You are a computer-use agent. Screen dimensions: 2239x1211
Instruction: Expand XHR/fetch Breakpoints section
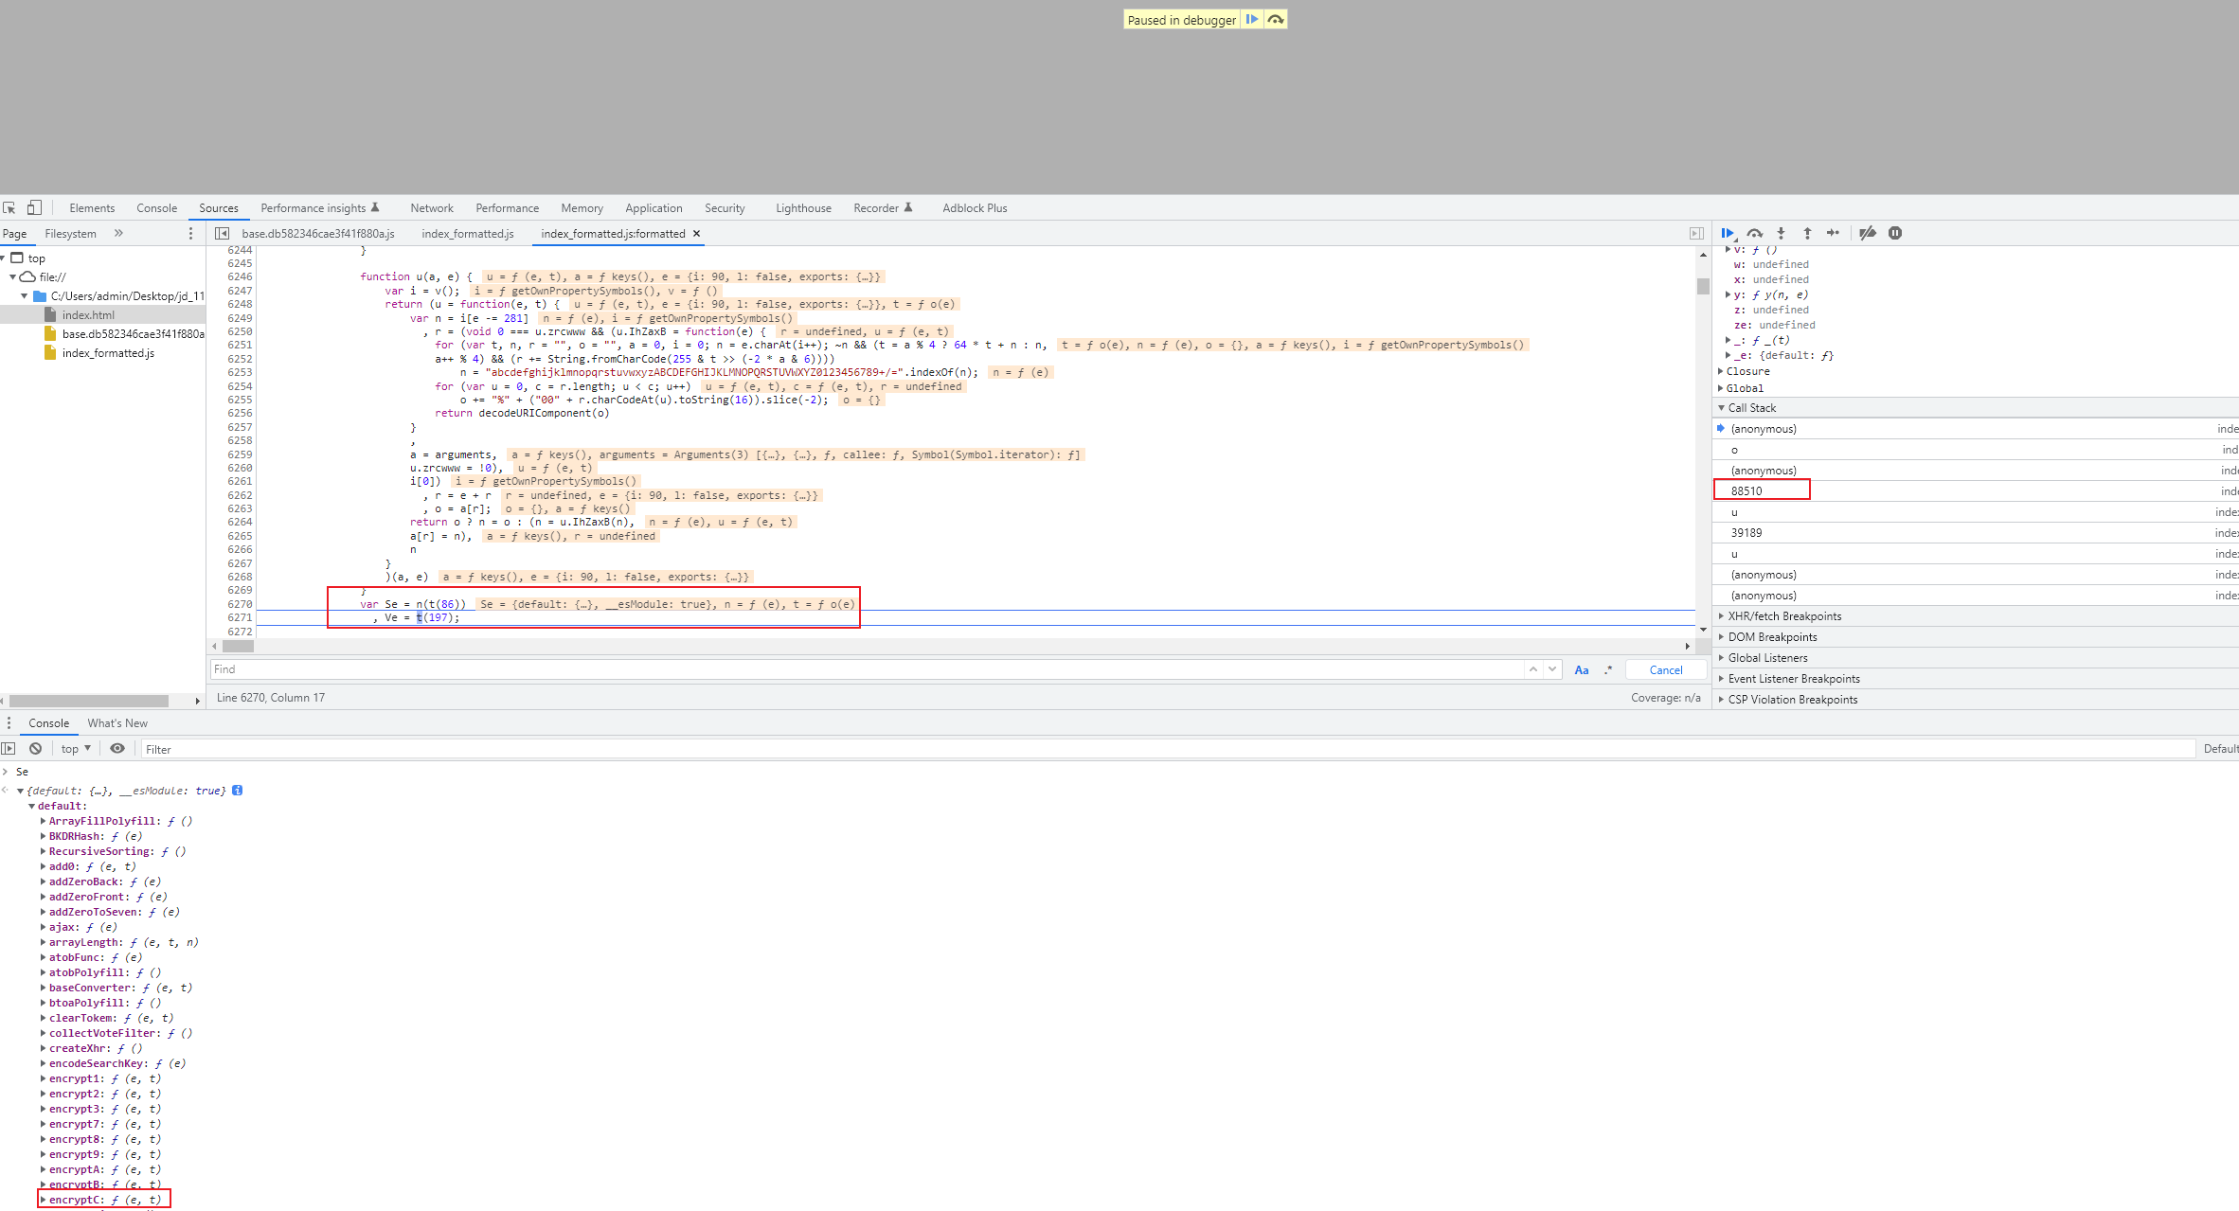pyautogui.click(x=1784, y=616)
